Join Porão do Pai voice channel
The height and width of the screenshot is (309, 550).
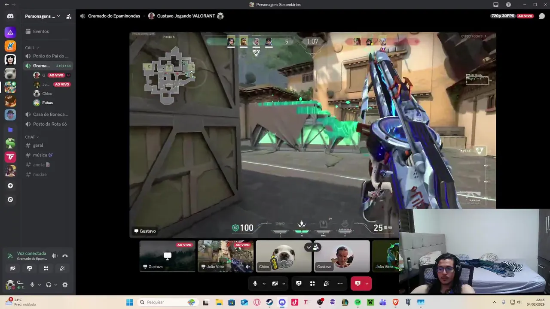click(x=47, y=56)
